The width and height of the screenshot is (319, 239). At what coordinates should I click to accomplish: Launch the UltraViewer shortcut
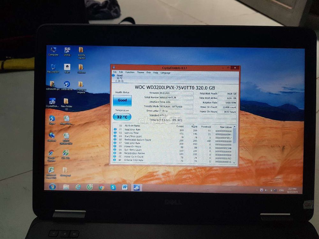[67, 85]
